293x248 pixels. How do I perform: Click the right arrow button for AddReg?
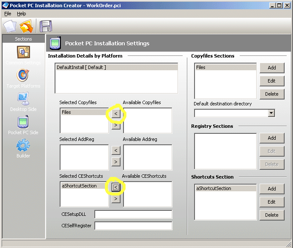click(x=116, y=162)
